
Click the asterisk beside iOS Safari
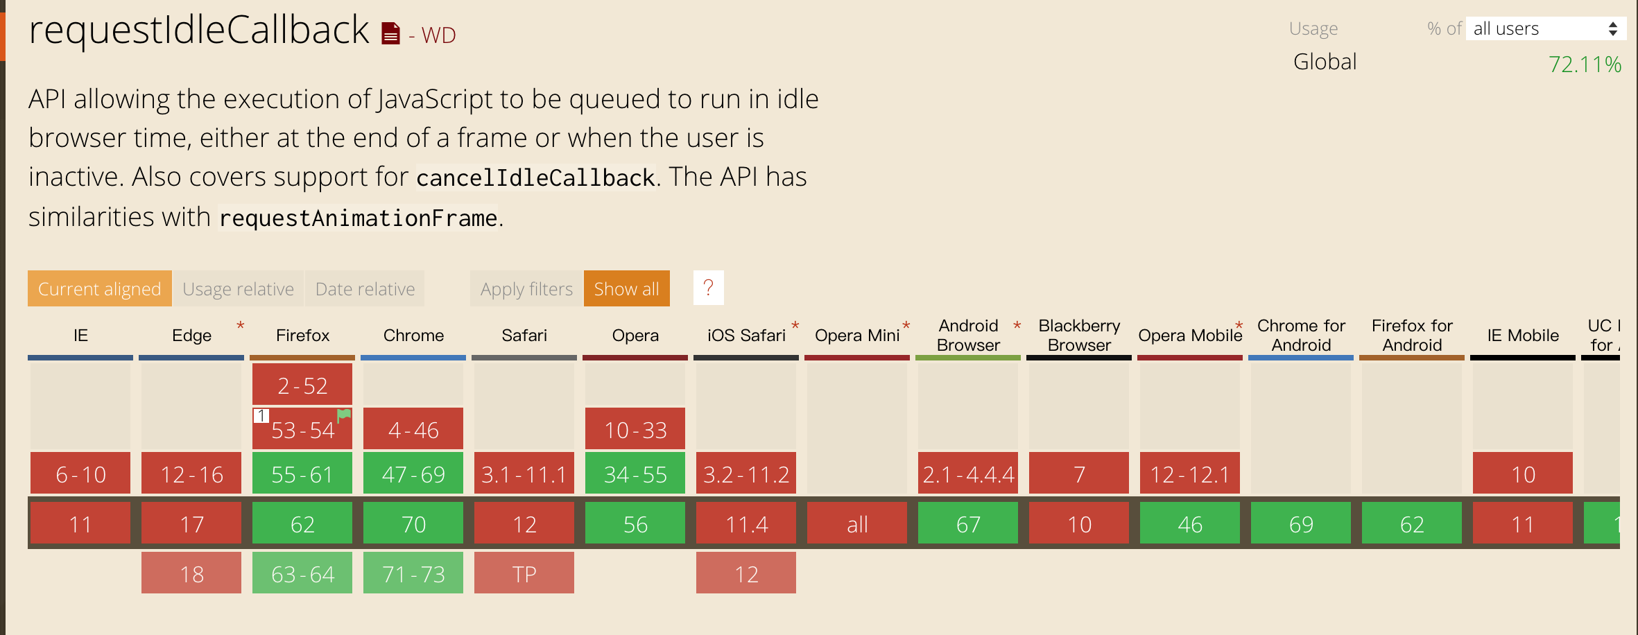(795, 326)
